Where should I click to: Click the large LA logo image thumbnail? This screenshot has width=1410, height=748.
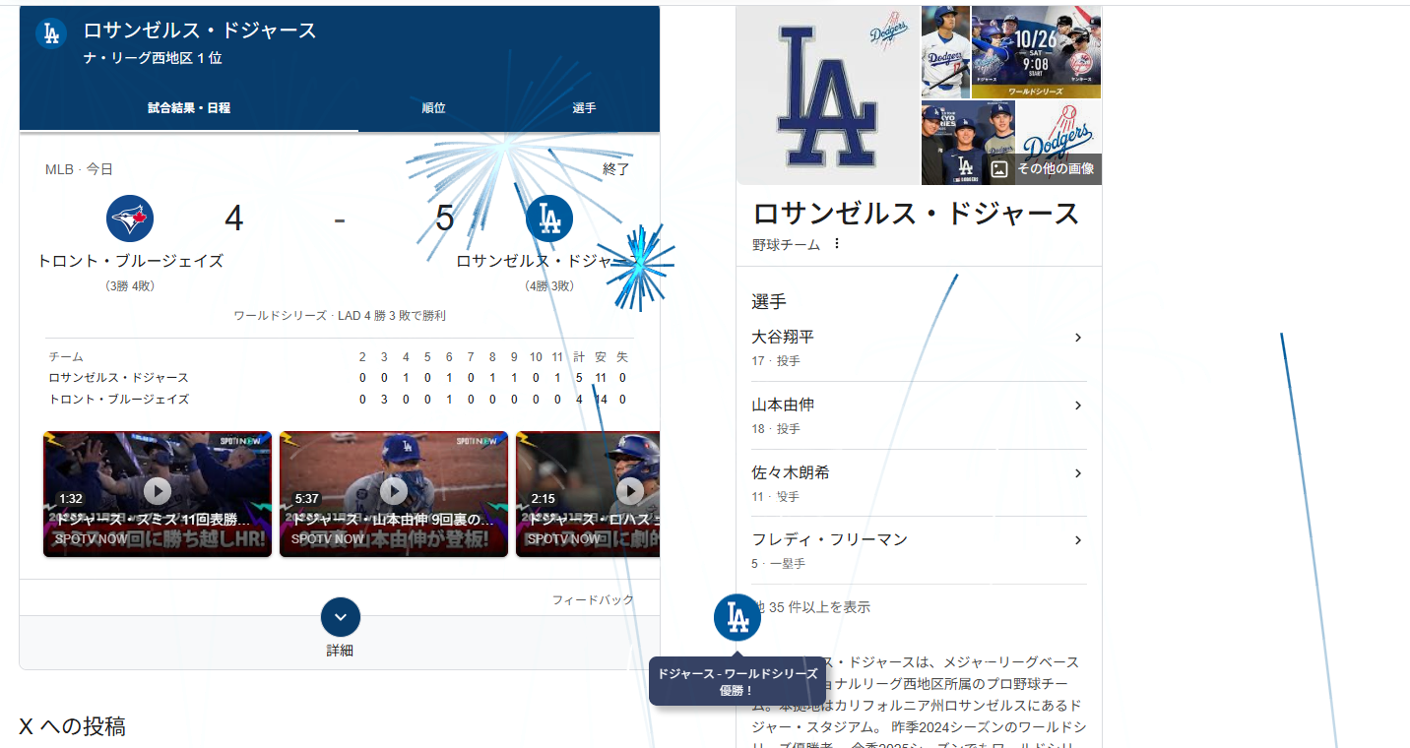coord(827,95)
